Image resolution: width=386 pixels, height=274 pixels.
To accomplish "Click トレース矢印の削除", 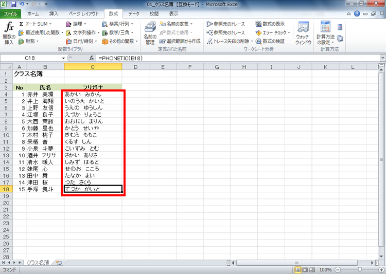I will (227, 41).
